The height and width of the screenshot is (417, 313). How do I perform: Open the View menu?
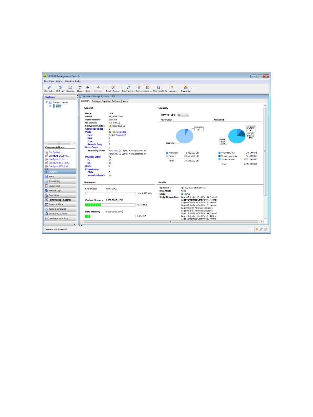tap(52, 81)
